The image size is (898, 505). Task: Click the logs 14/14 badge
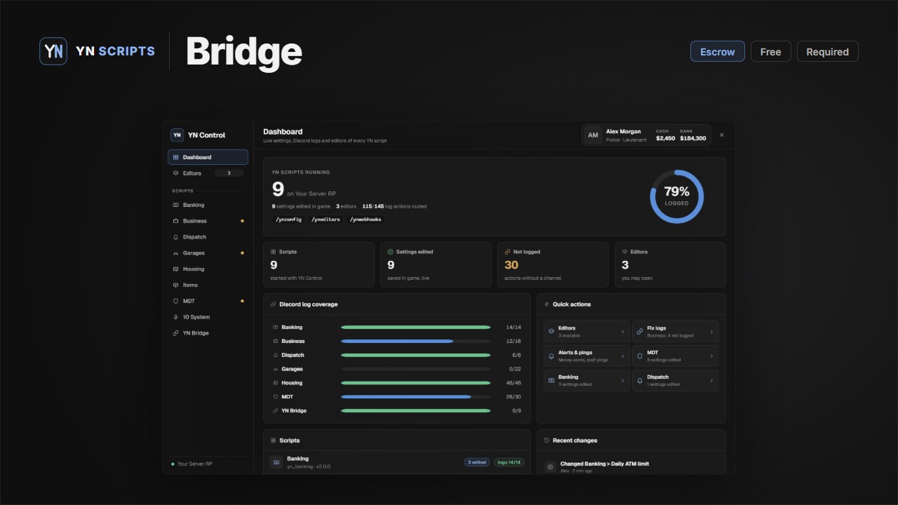[509, 462]
